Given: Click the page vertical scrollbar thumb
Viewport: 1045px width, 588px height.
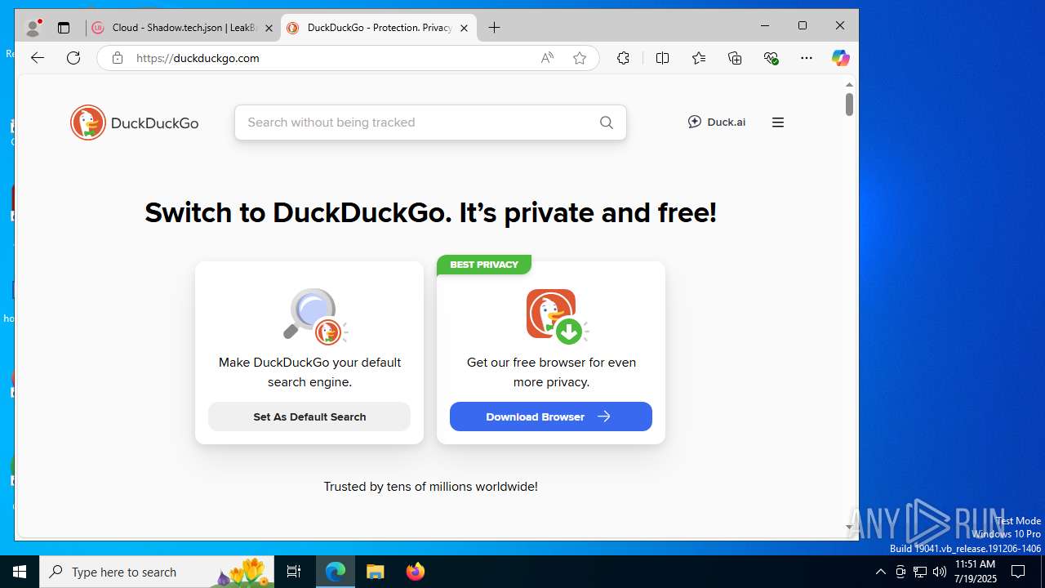Looking at the screenshot, I should click(849, 105).
